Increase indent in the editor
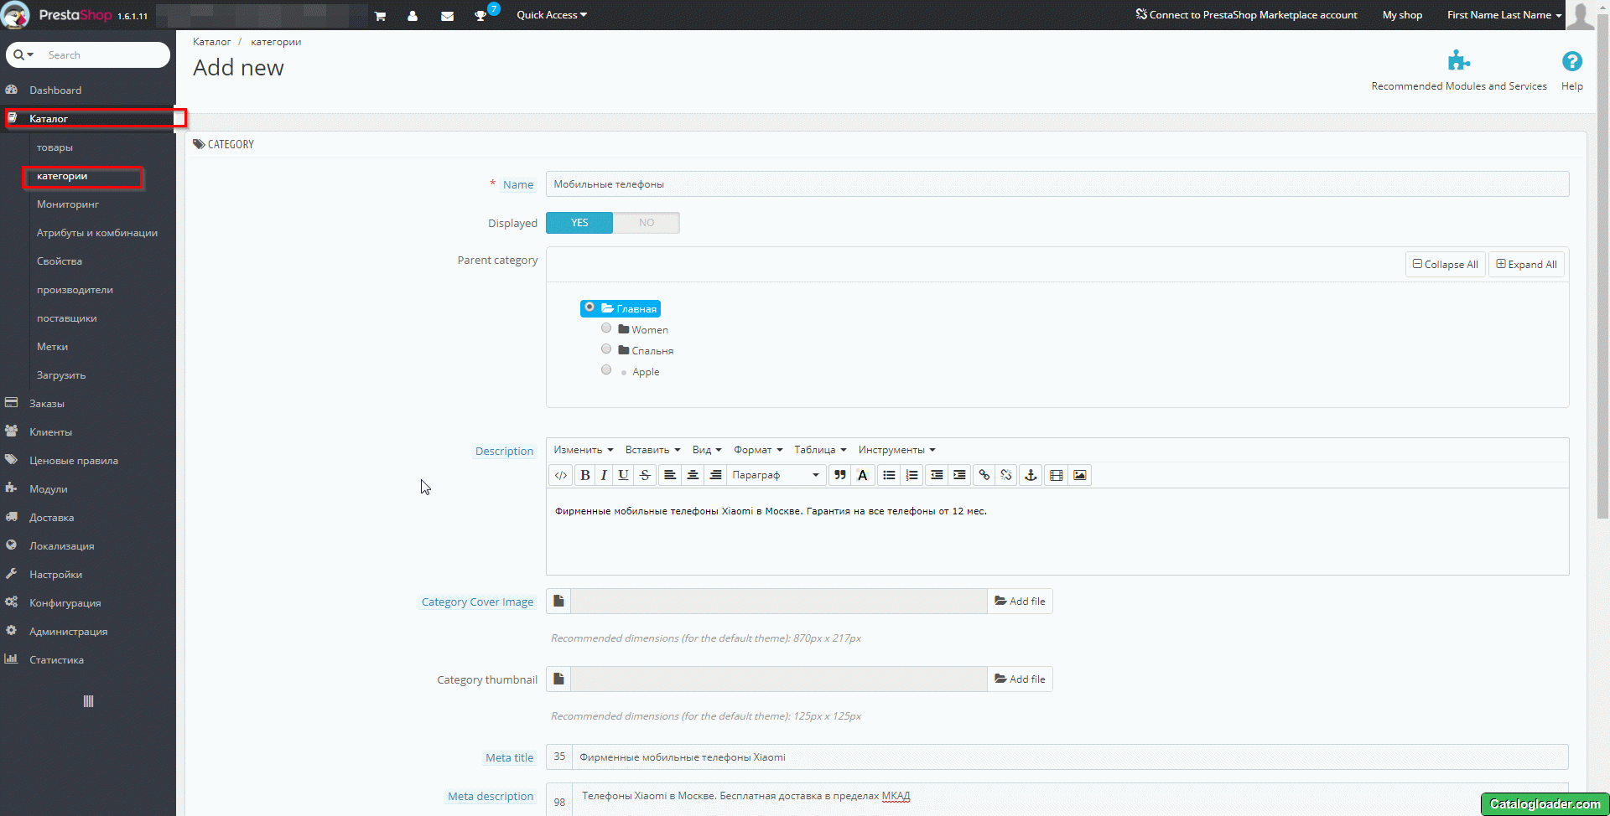This screenshot has height=816, width=1610. pyautogui.click(x=960, y=475)
